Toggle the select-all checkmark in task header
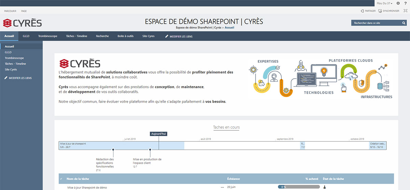The image size is (410, 190). point(61,179)
